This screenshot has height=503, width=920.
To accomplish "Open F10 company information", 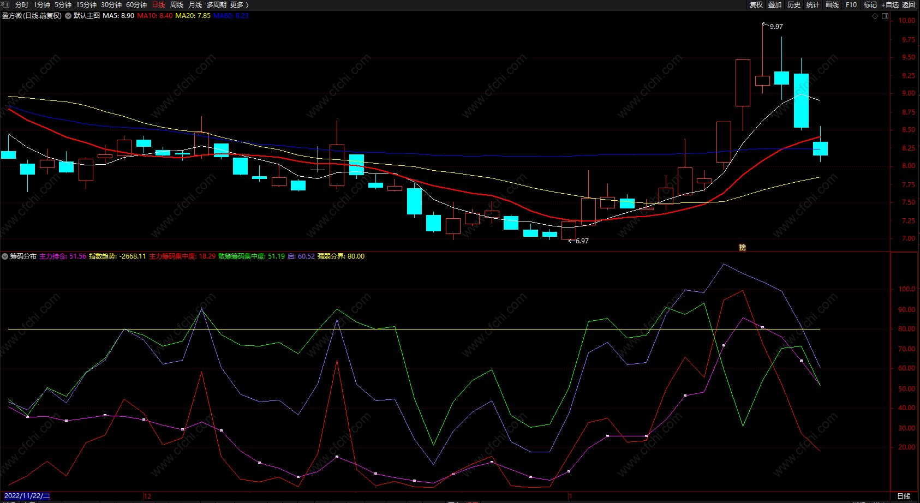I will pos(851,5).
